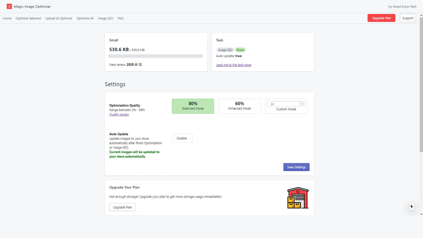Open the FAQ page
The image size is (423, 238).
coord(120,18)
